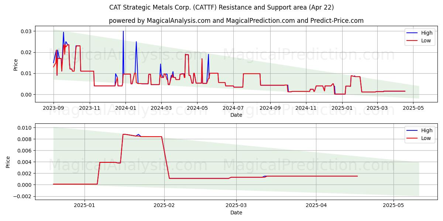
Task: Click the chart title 'CAT Strategic Metals Corp. (CATTF) Resistance and Support area (Apr 22)'
Action: point(221,7)
